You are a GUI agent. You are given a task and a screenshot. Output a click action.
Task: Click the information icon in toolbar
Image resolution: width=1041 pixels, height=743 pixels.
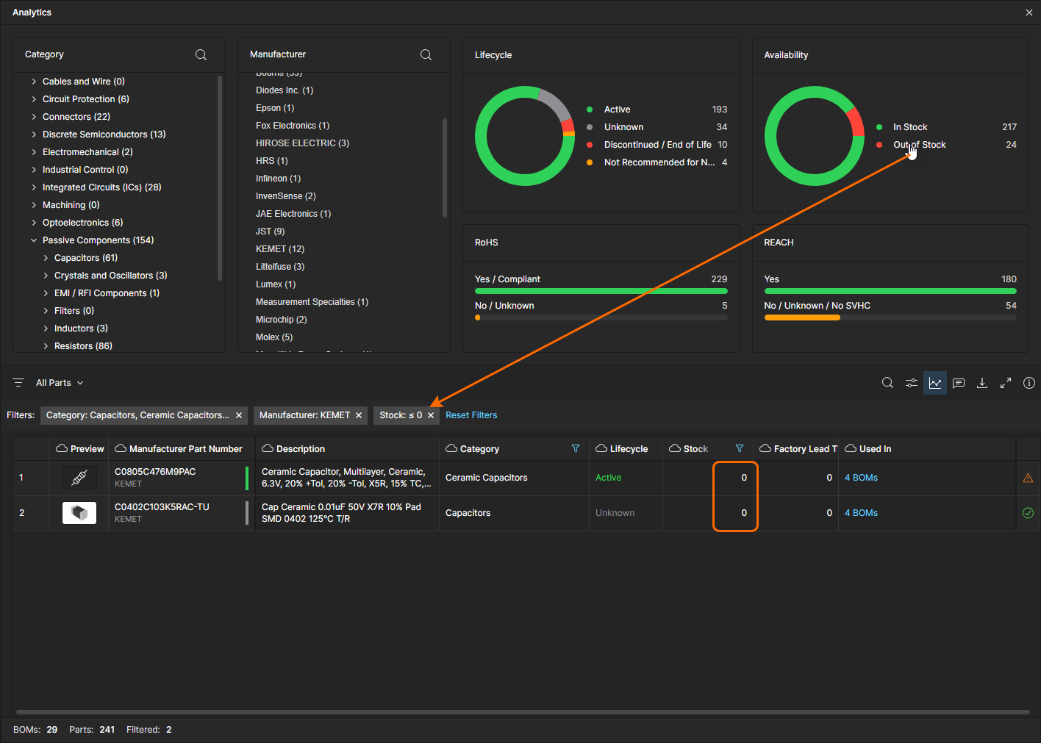pyautogui.click(x=1029, y=383)
